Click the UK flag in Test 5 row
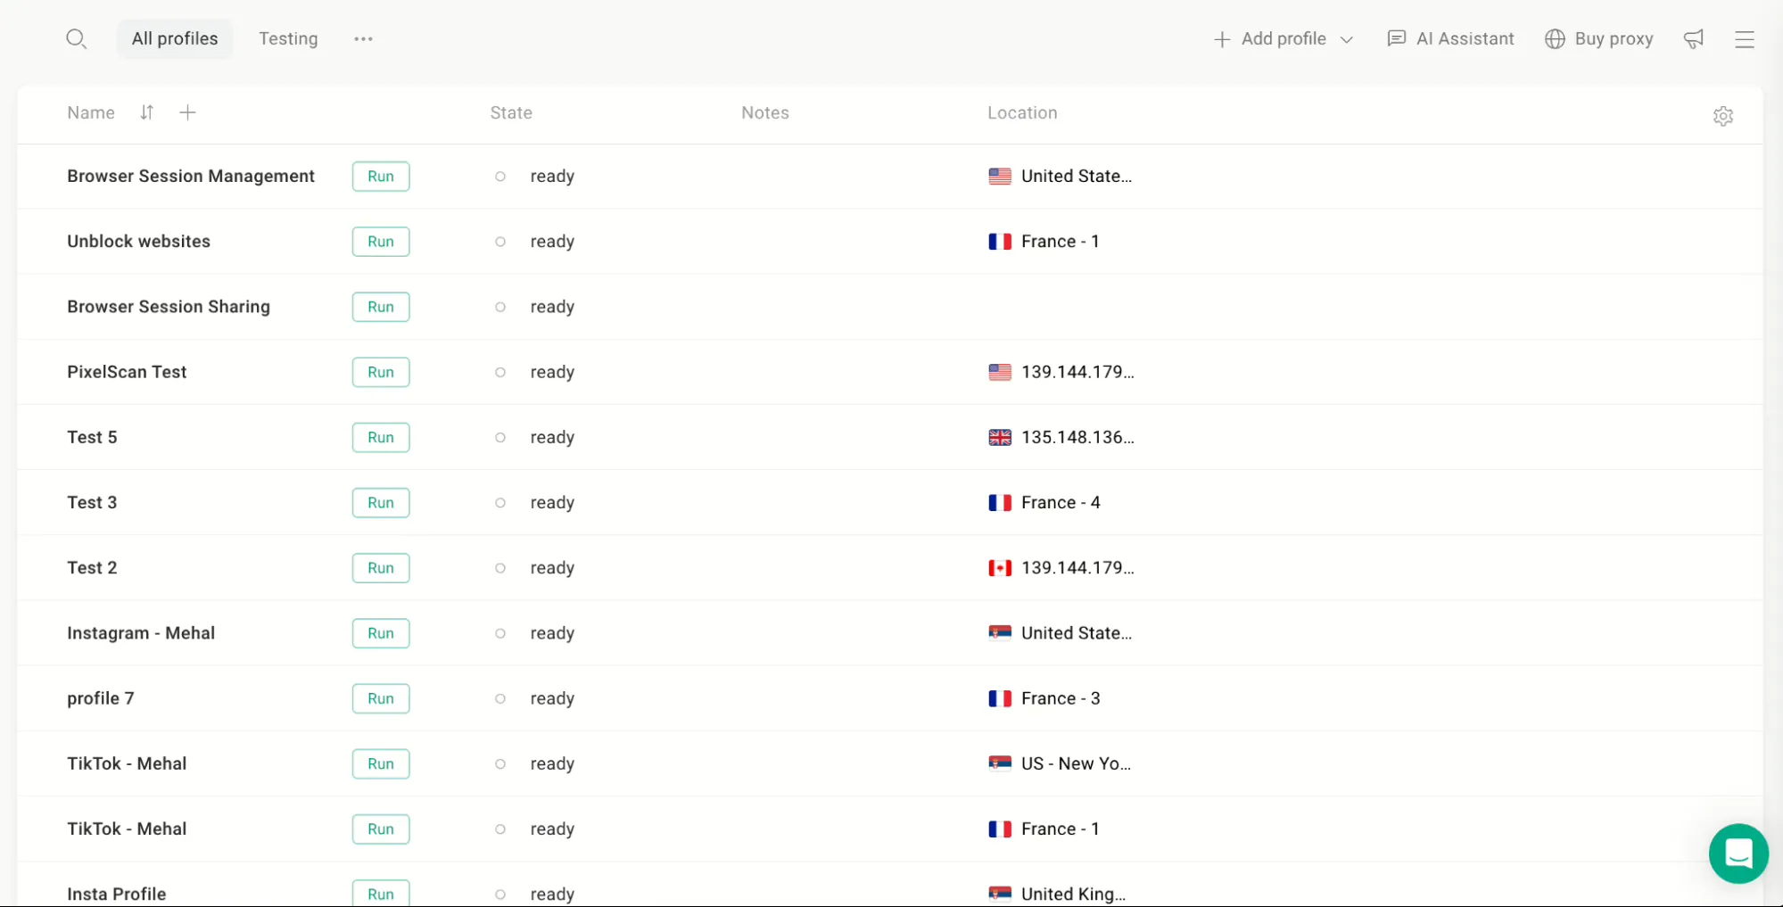Screen dimensions: 1783x907 pos(1000,437)
